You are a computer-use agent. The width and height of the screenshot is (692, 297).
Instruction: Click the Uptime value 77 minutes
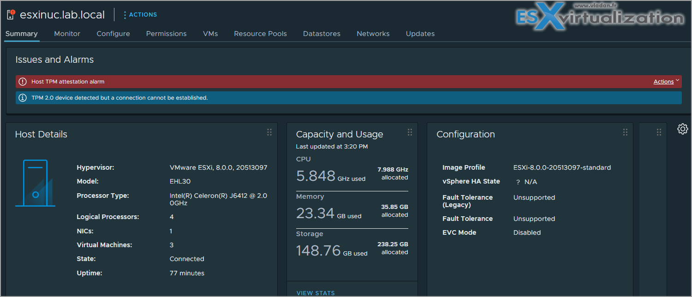tap(187, 273)
